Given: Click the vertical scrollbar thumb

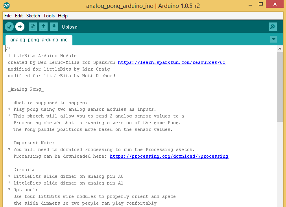Looking at the screenshot, I should (x=280, y=87).
